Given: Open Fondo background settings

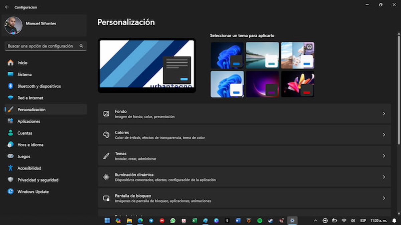Looking at the screenshot, I should 244,114.
